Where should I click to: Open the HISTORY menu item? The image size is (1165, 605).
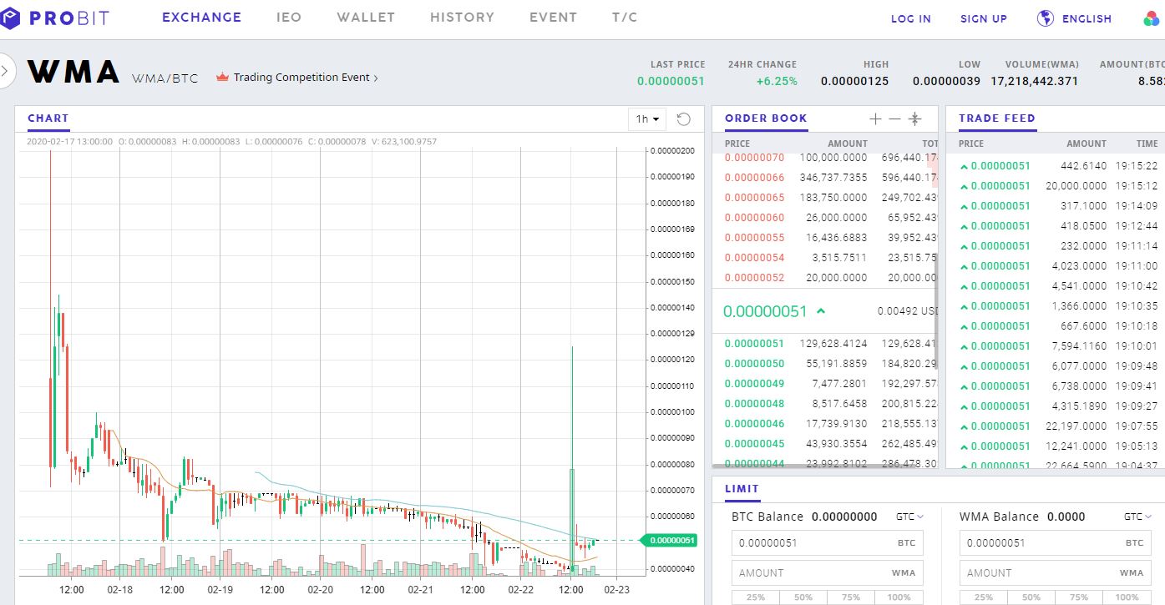(462, 17)
